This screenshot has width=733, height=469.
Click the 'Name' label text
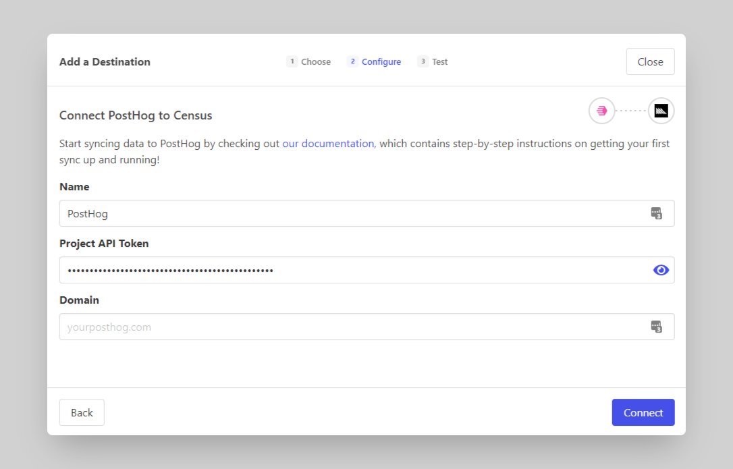tap(74, 186)
